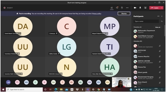166x92 pixels.
Task: Open the show participants icon
Action: 112,8
